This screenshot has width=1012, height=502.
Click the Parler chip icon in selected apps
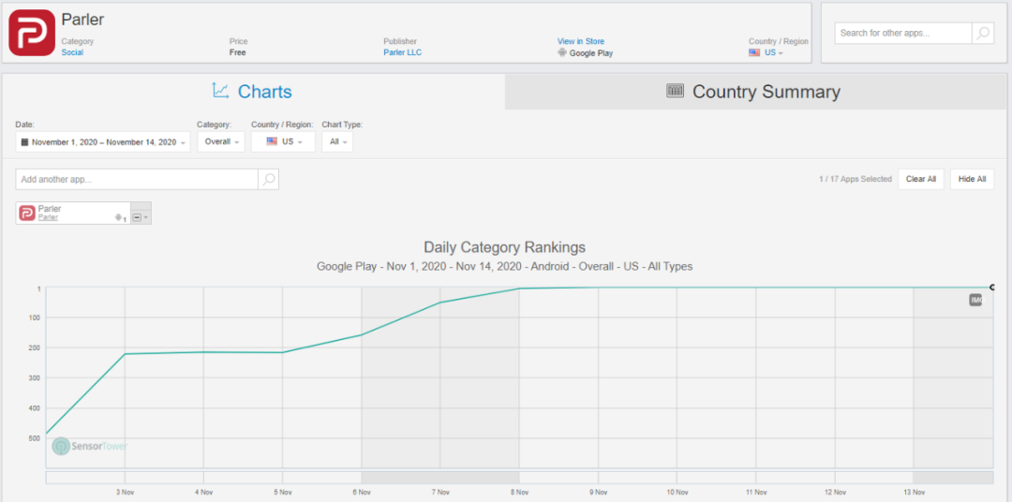tap(27, 213)
